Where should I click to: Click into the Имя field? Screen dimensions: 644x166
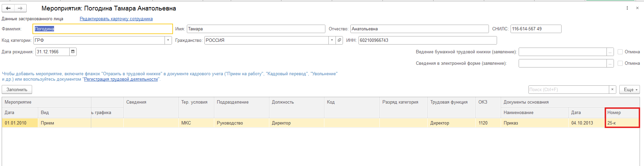(256, 29)
